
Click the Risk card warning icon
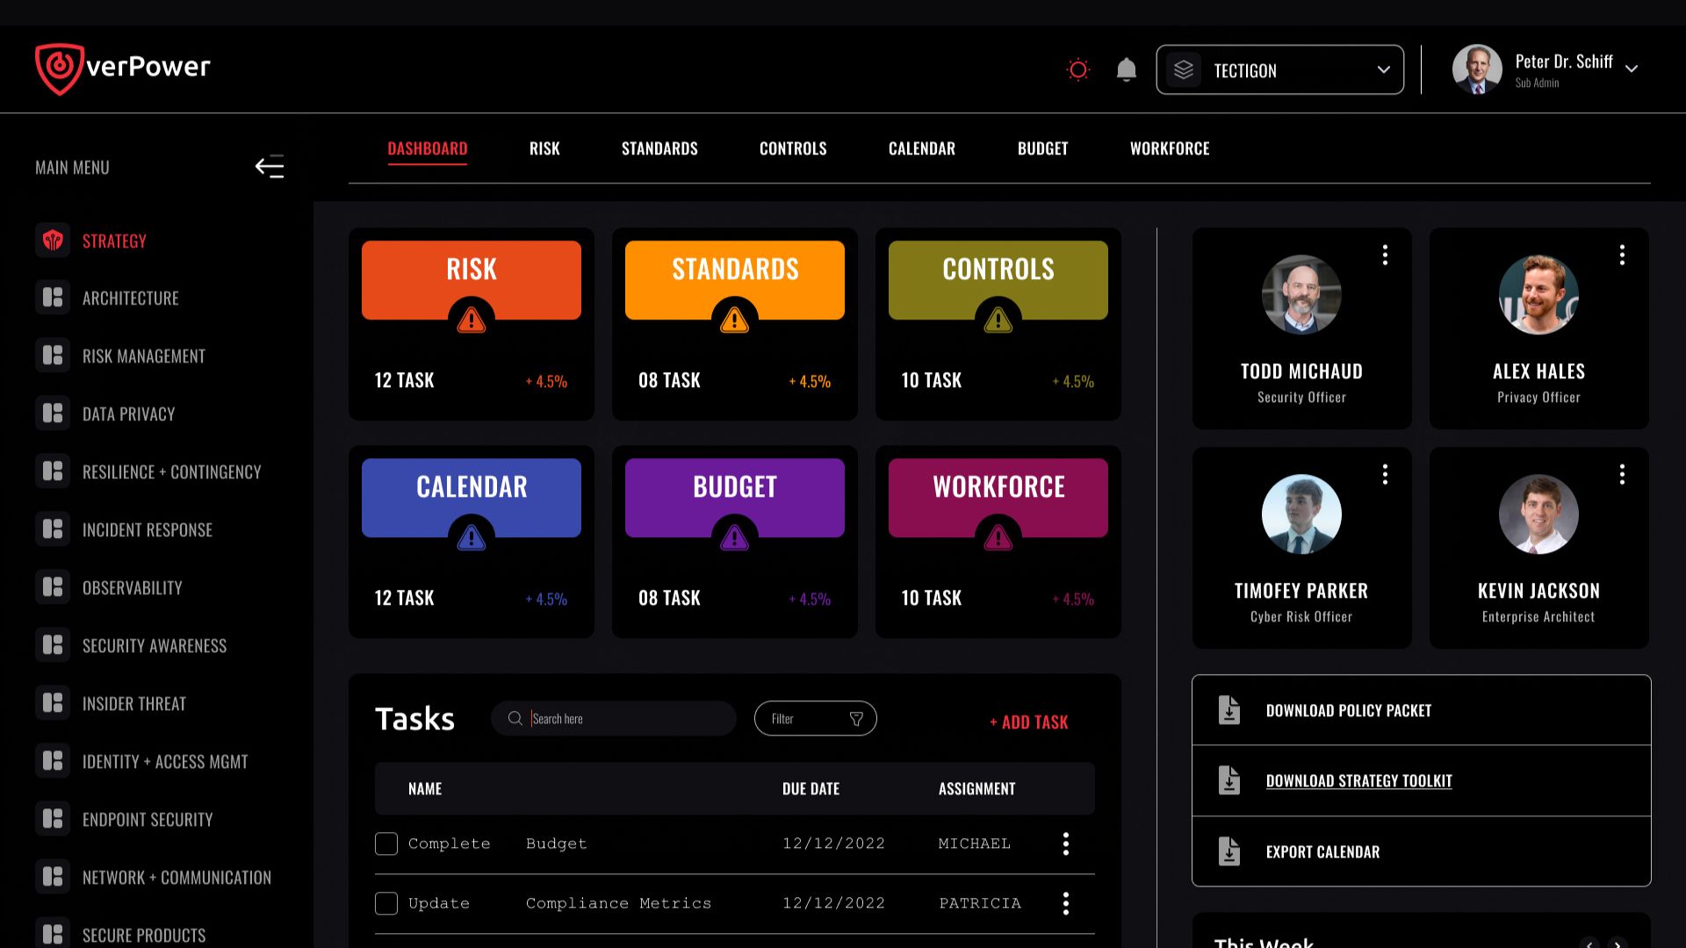coord(472,320)
